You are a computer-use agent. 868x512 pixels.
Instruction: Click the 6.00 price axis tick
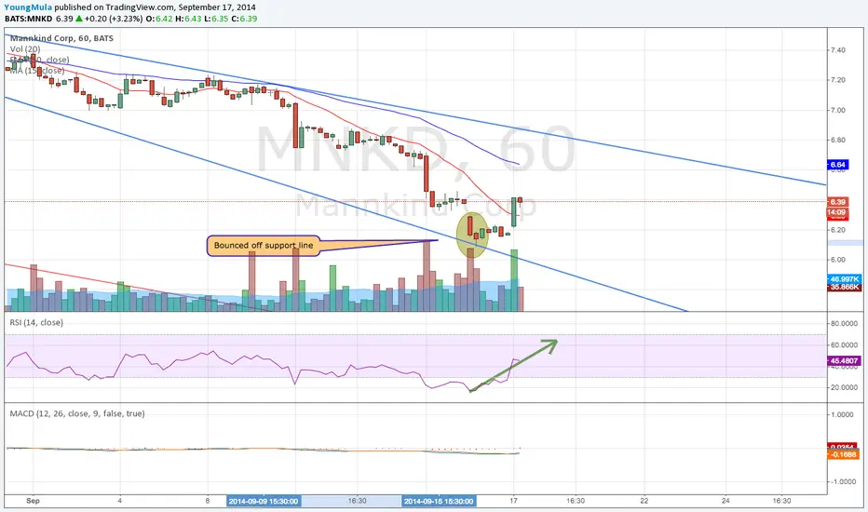(837, 260)
